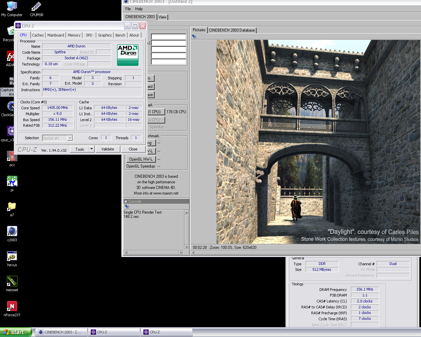Click the Close button in CPU-Z

tap(133, 149)
